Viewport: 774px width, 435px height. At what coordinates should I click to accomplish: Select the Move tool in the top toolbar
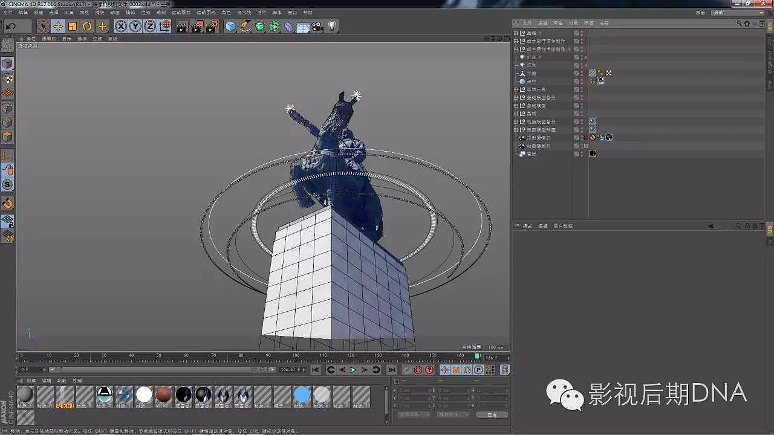tap(58, 26)
